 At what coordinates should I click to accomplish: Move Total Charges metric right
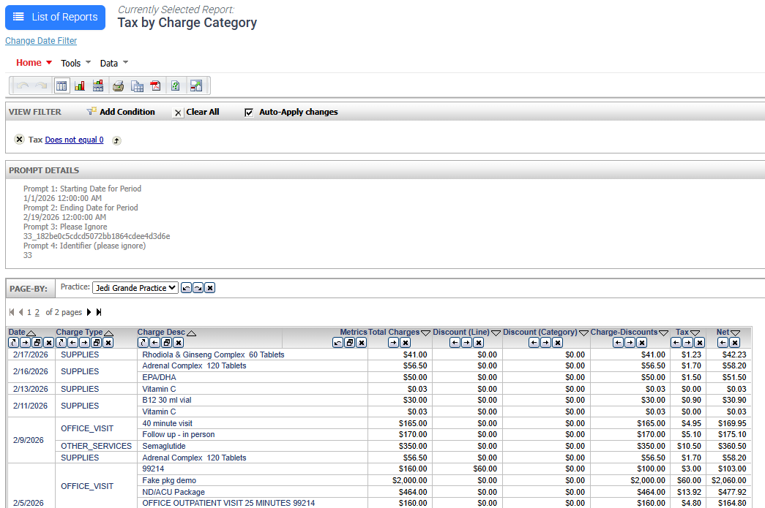(393, 342)
